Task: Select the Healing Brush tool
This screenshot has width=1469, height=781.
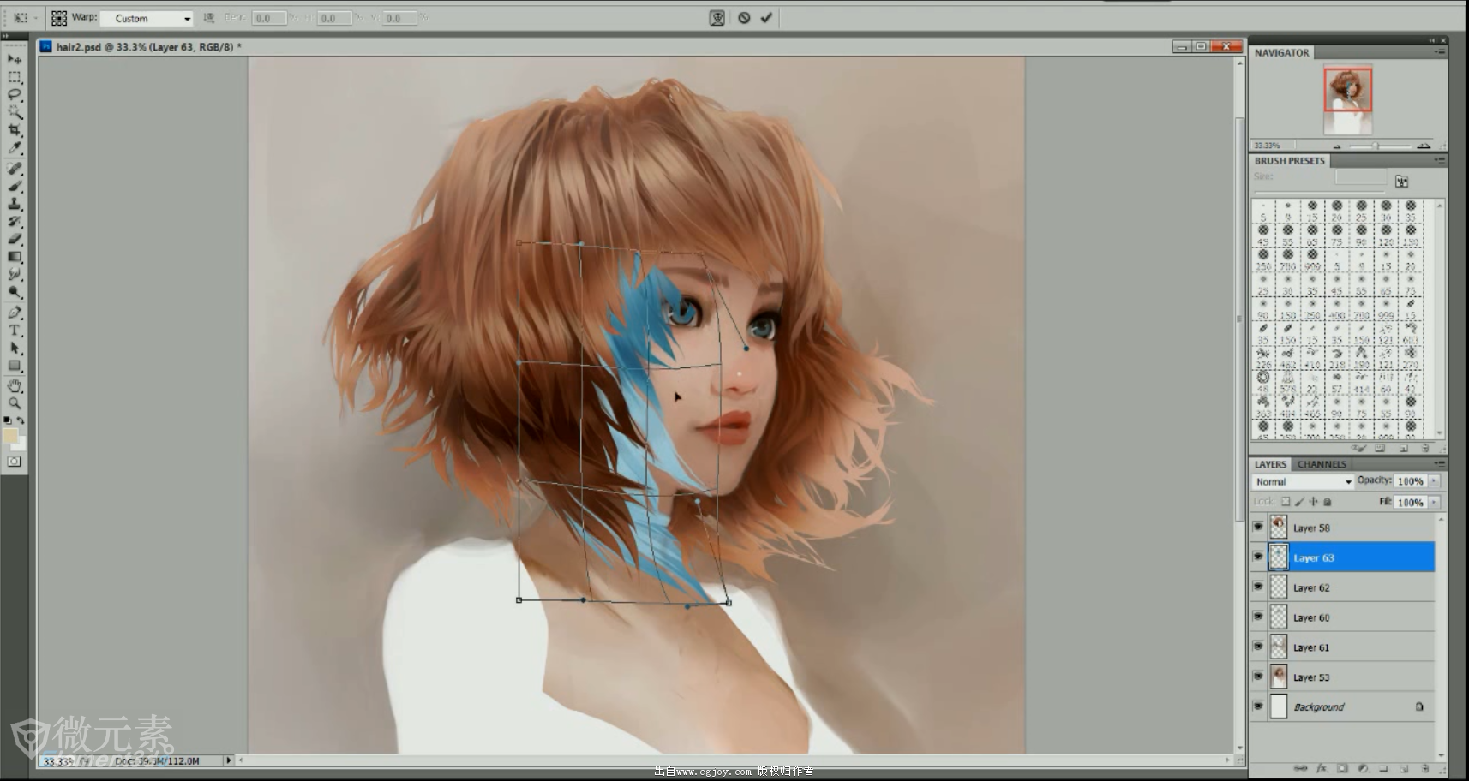Action: (x=15, y=169)
